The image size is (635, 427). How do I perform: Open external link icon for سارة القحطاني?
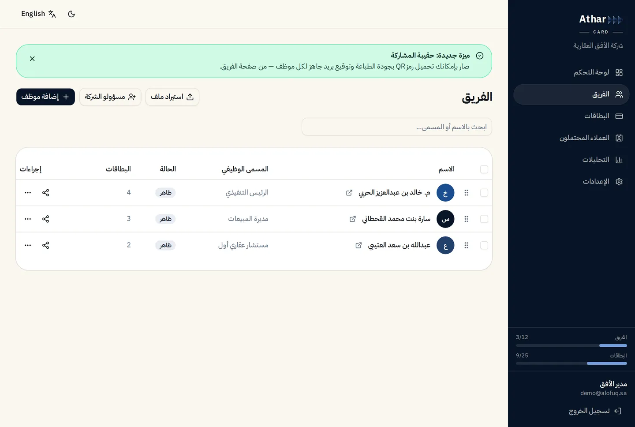[353, 219]
